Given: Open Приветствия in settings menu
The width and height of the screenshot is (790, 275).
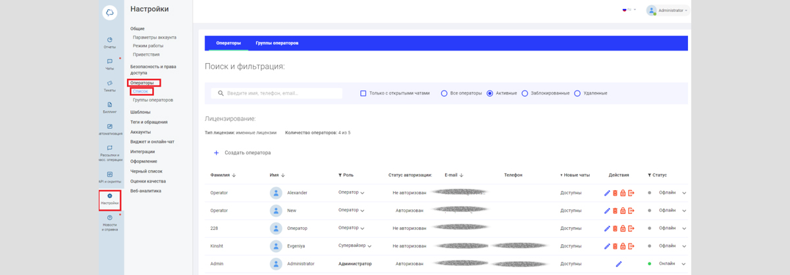Looking at the screenshot, I should coord(146,54).
